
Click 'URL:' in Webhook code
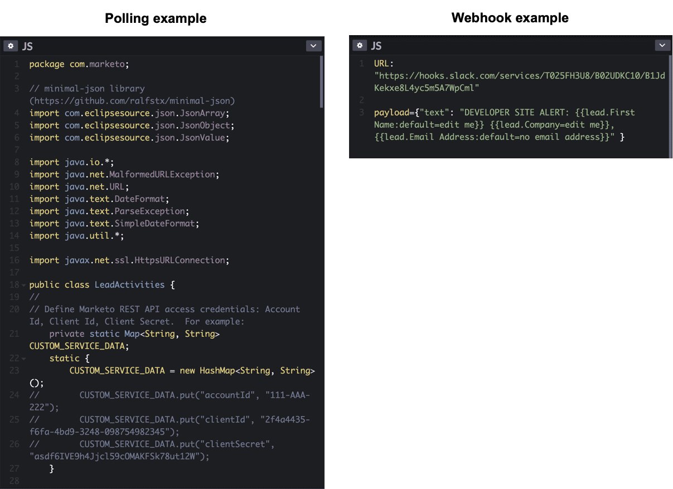coord(384,64)
